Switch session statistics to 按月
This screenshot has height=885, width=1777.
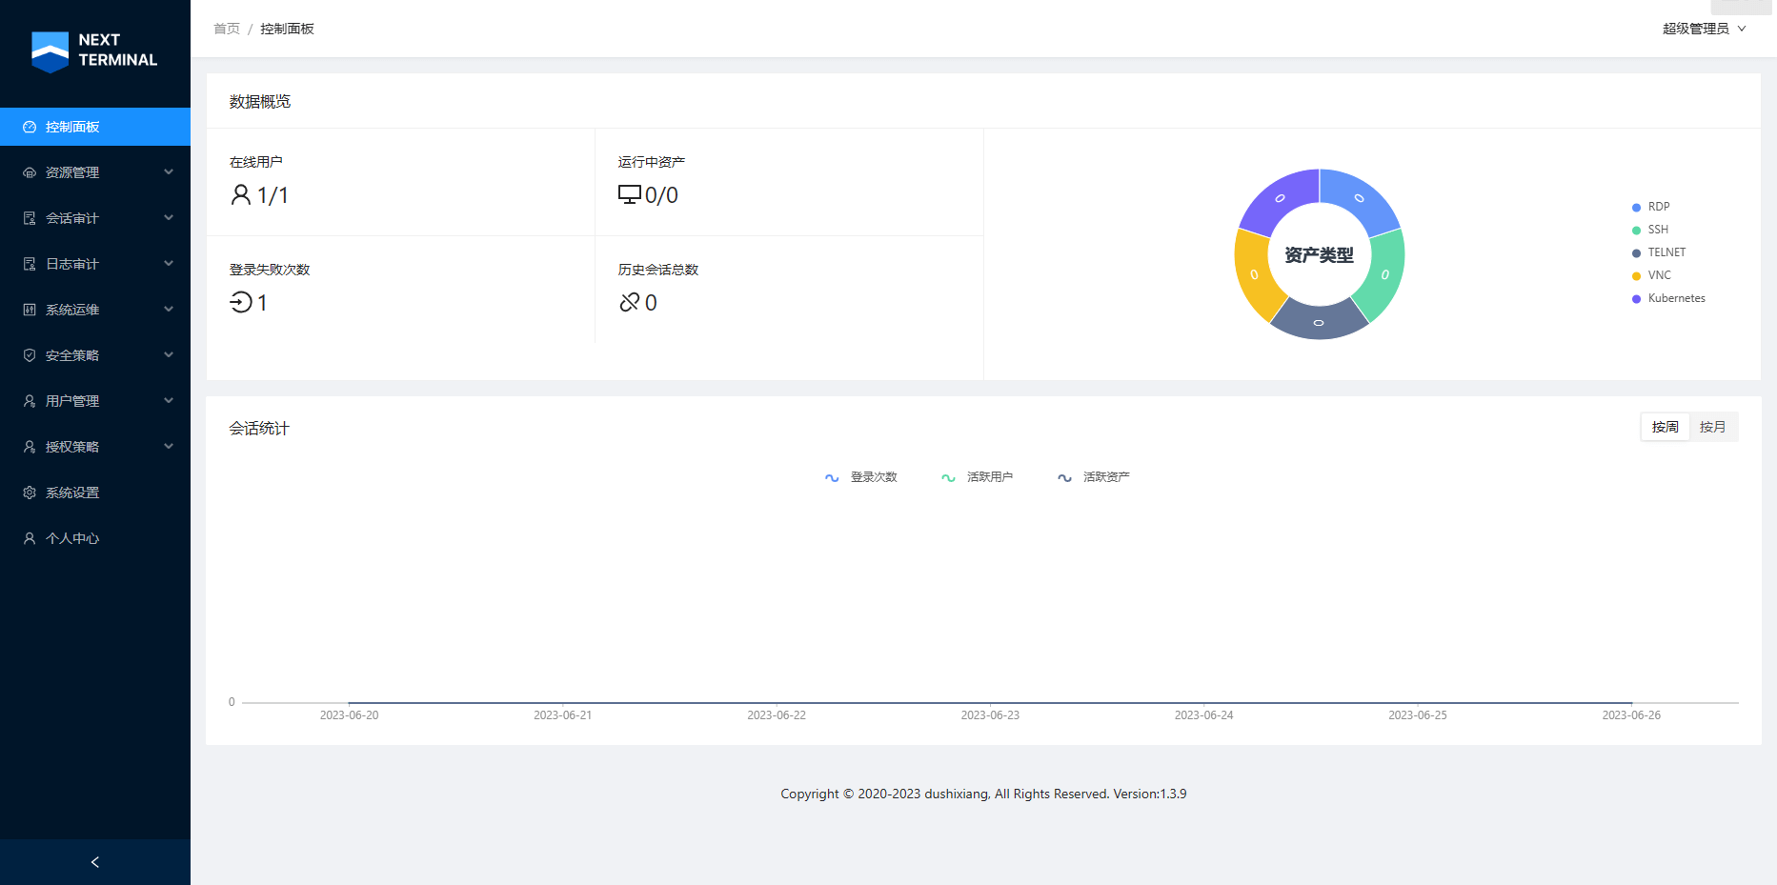point(1712,427)
